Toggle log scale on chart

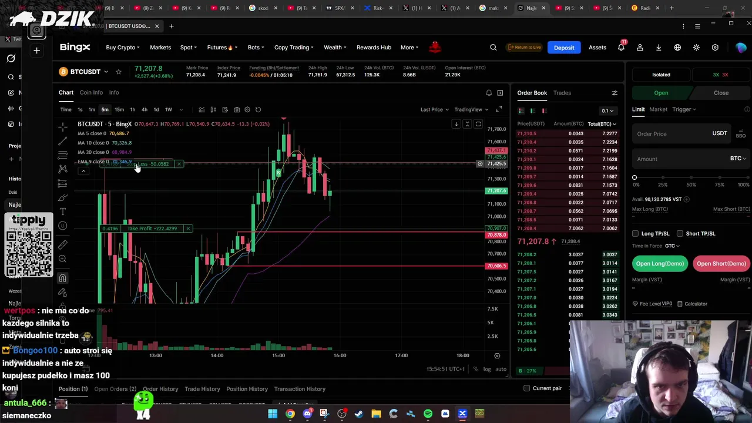(x=487, y=369)
